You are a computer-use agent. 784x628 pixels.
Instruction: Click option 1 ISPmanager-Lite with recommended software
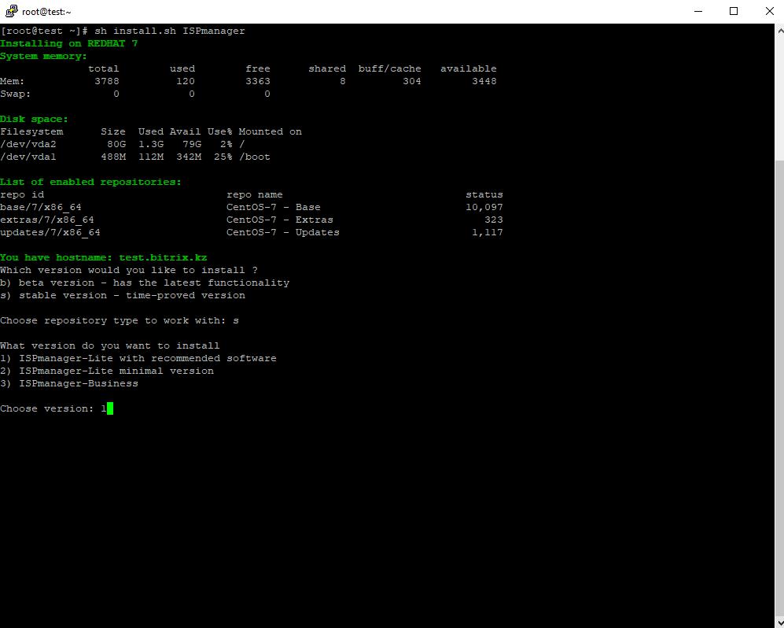click(x=138, y=358)
